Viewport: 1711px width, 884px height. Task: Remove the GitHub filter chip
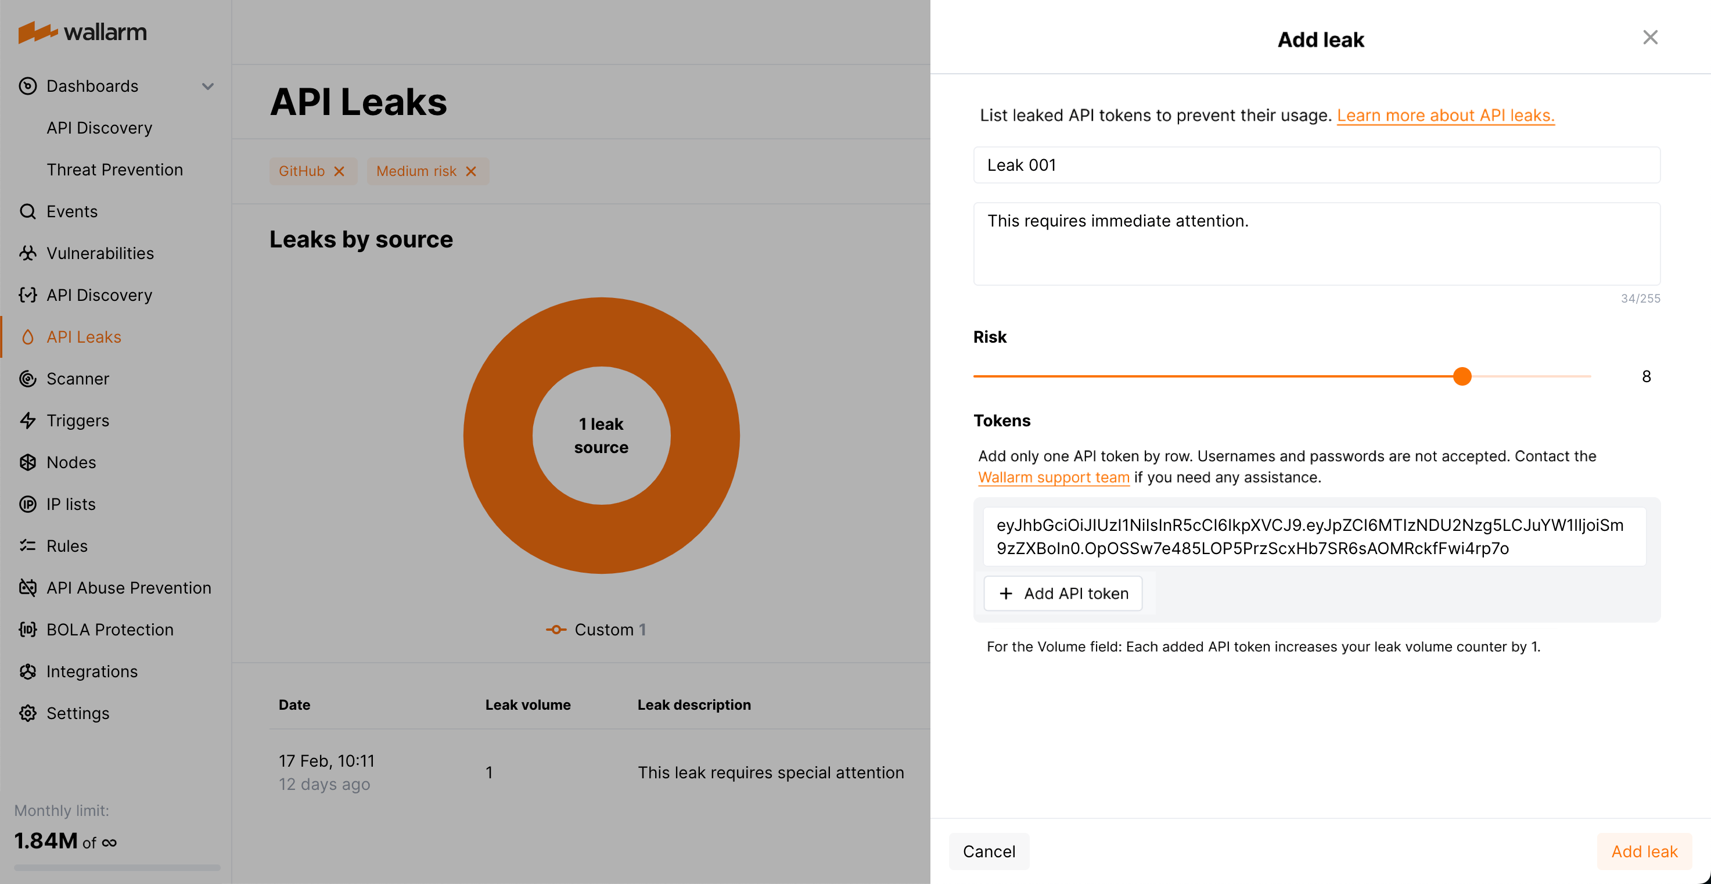[x=340, y=171]
